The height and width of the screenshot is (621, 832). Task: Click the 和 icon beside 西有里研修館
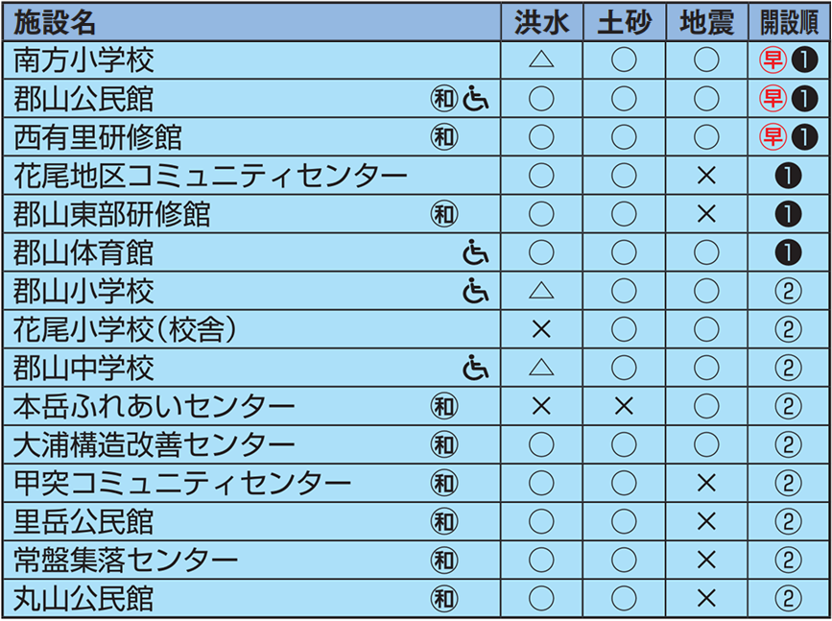(444, 137)
